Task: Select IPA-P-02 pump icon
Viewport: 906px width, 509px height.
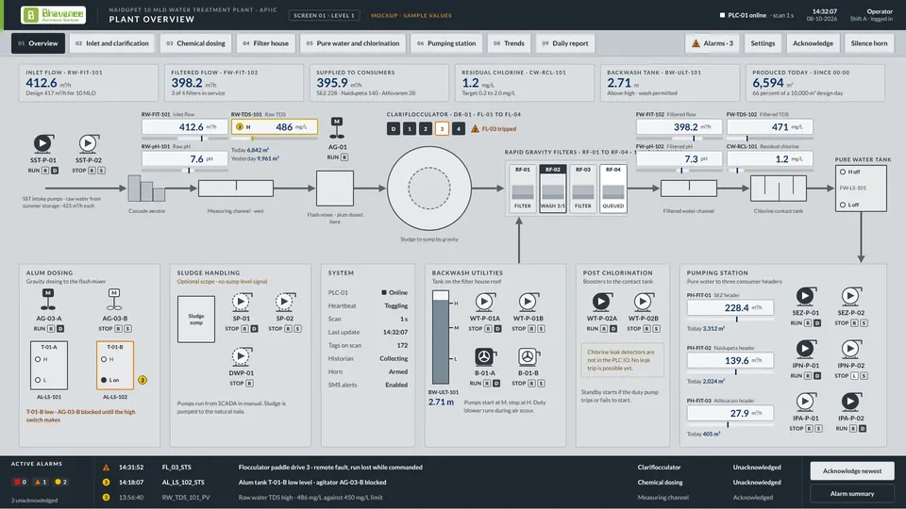Action: 850,402
